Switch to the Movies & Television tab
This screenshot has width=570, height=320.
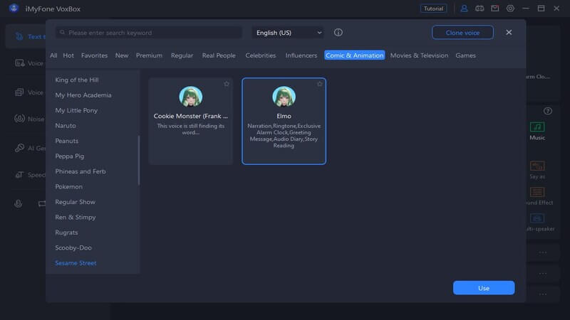(419, 55)
